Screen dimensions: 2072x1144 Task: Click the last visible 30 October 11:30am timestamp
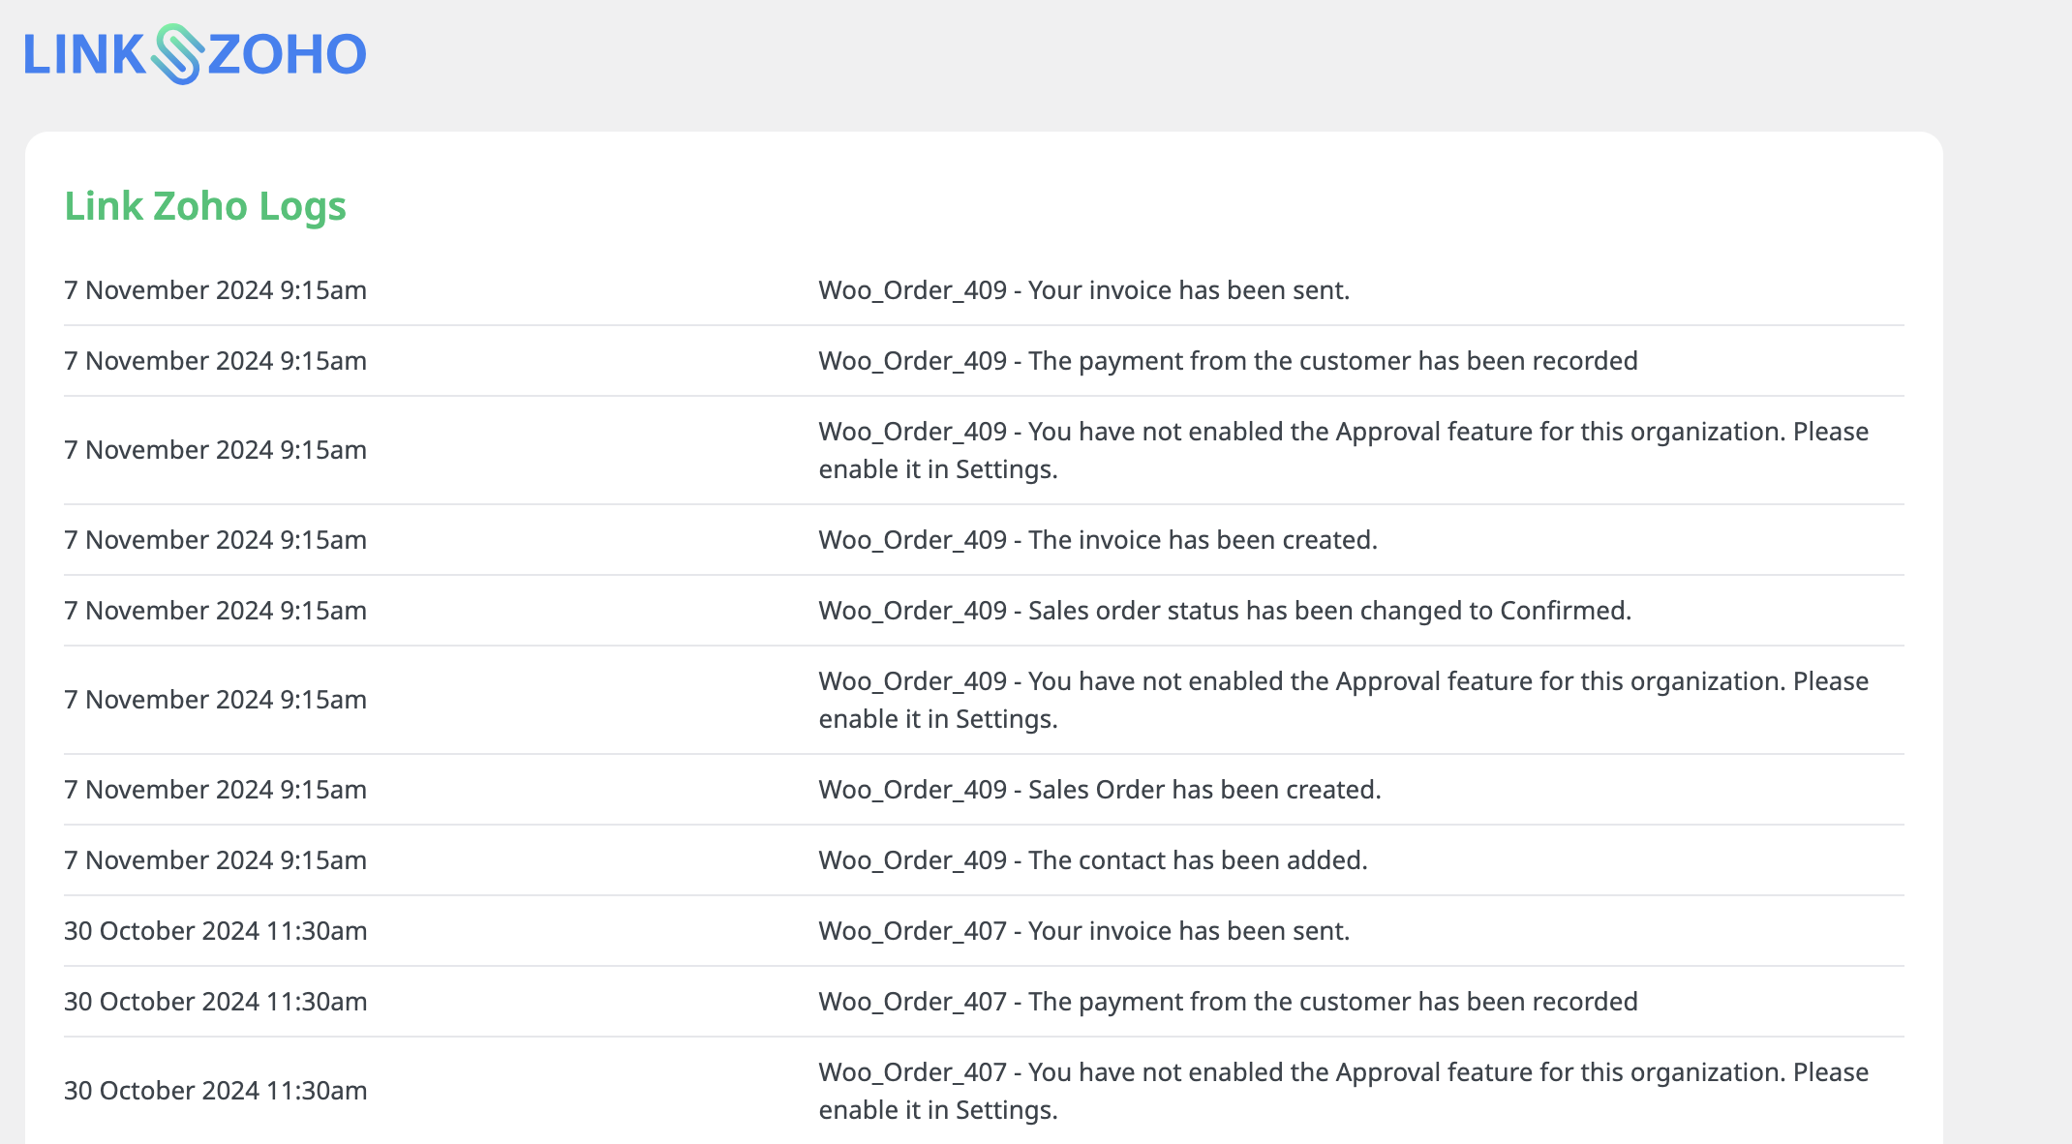point(215,1091)
